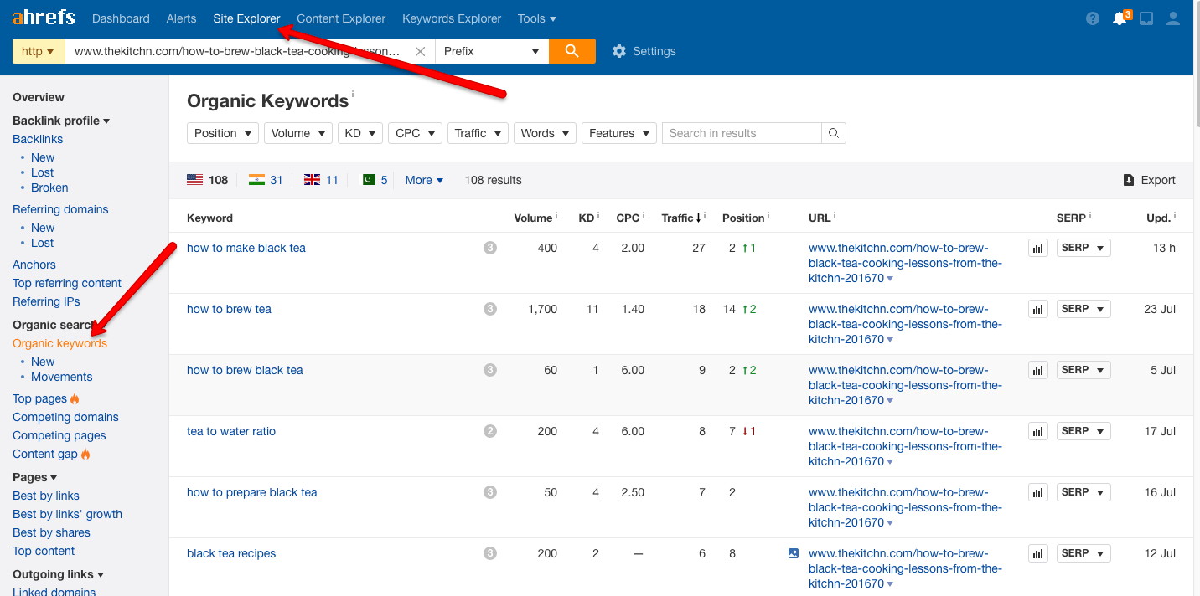This screenshot has height=596, width=1200.
Task: Open chart icon for 'tea to water ratio'
Action: point(1038,432)
